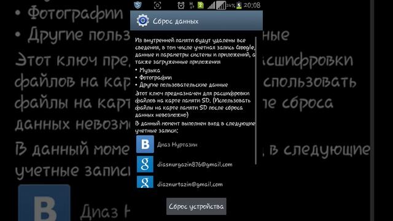
Task: Tap the shield icon in status bar
Action: click(138, 5)
